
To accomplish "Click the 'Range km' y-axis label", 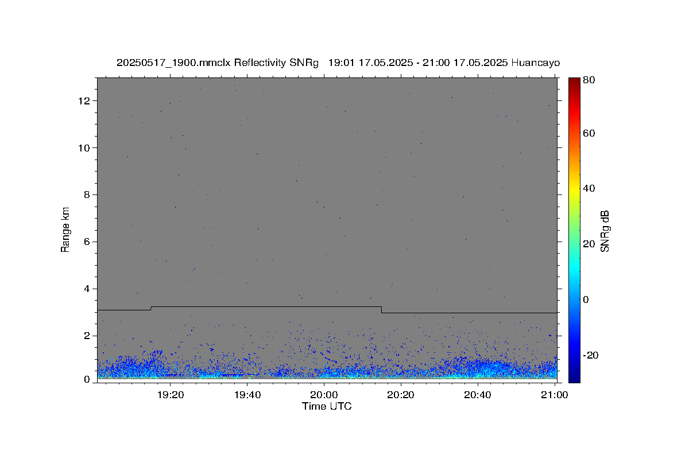I will [x=65, y=229].
